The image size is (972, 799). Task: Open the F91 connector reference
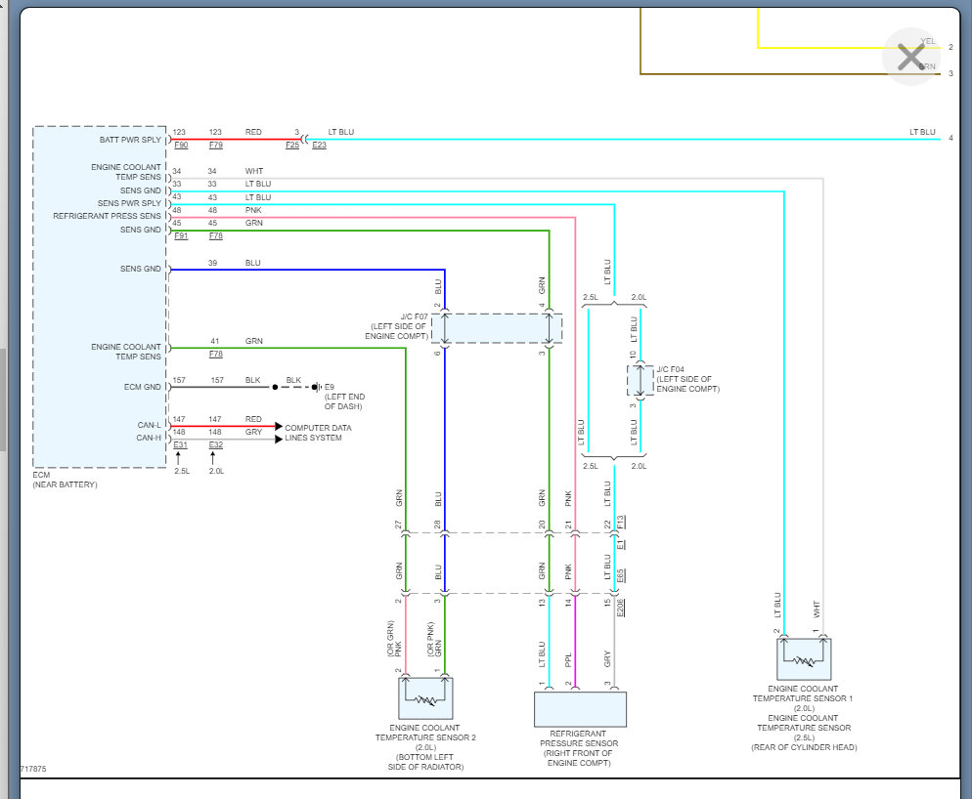coord(181,236)
